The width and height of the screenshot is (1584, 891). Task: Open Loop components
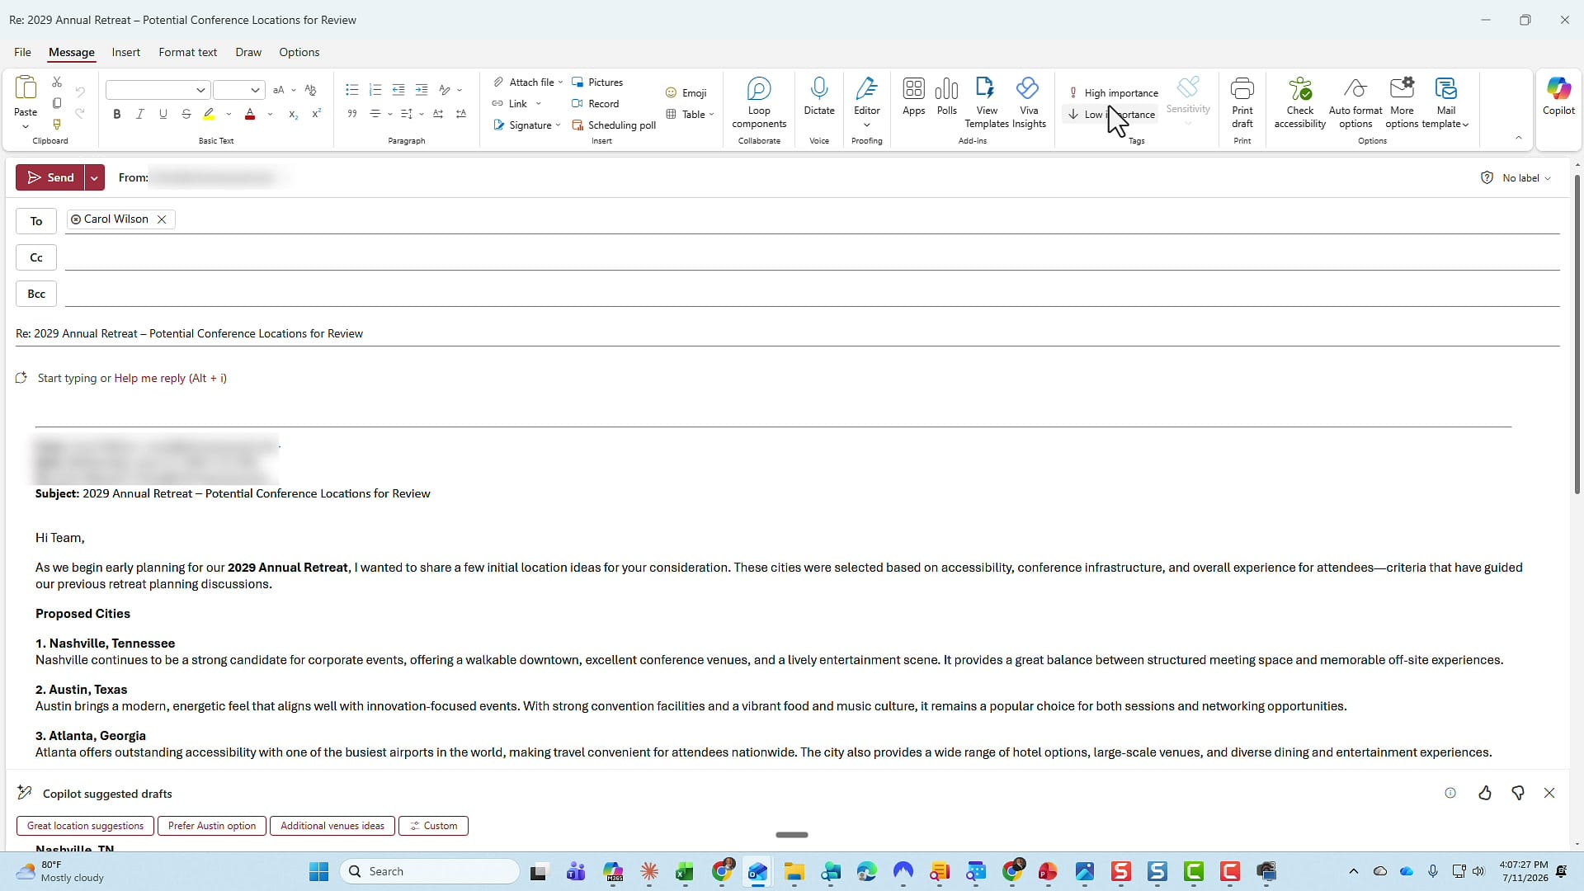[759, 103]
